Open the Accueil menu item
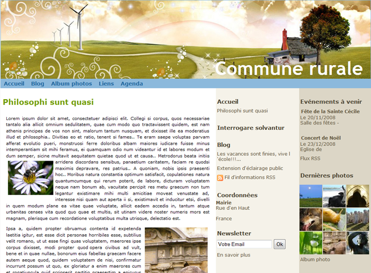Image resolution: width=371 pixels, height=273 pixels. [x=14, y=84]
